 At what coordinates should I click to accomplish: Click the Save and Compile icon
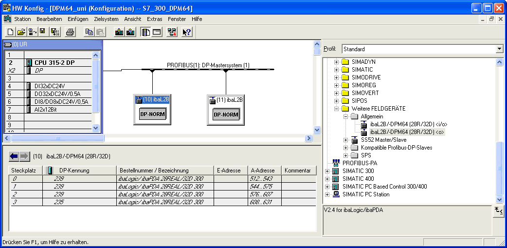pyautogui.click(x=55, y=32)
